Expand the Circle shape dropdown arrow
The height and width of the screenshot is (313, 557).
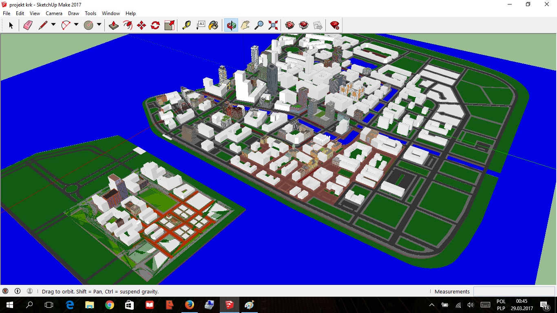99,25
